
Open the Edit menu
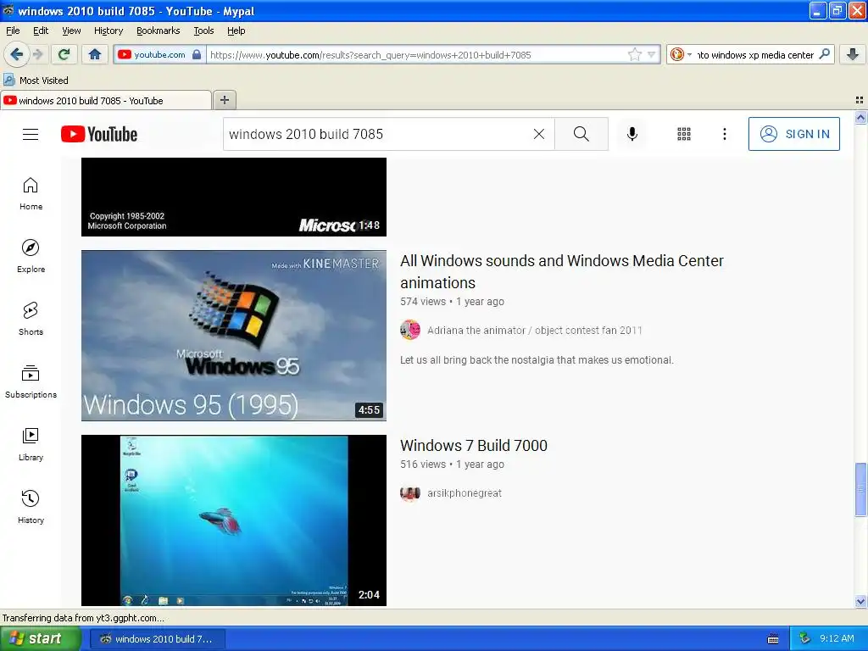[x=41, y=31]
